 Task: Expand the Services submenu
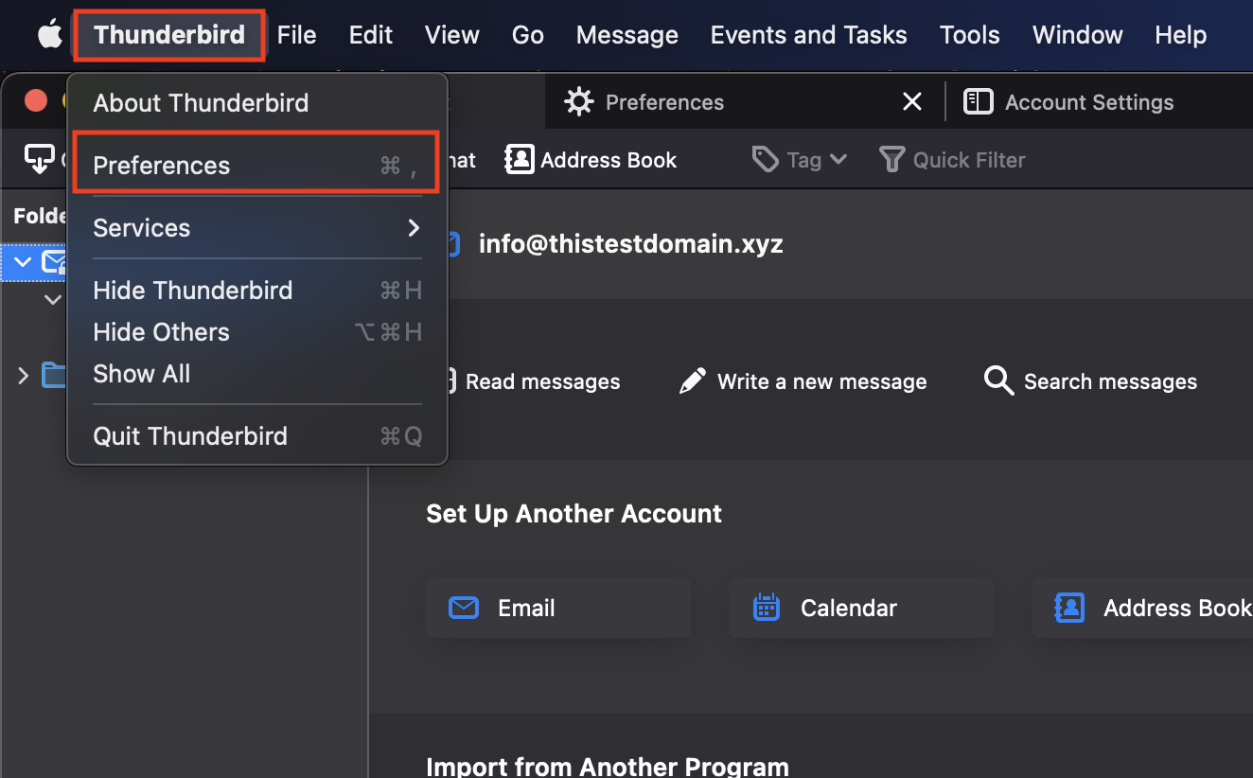[256, 228]
